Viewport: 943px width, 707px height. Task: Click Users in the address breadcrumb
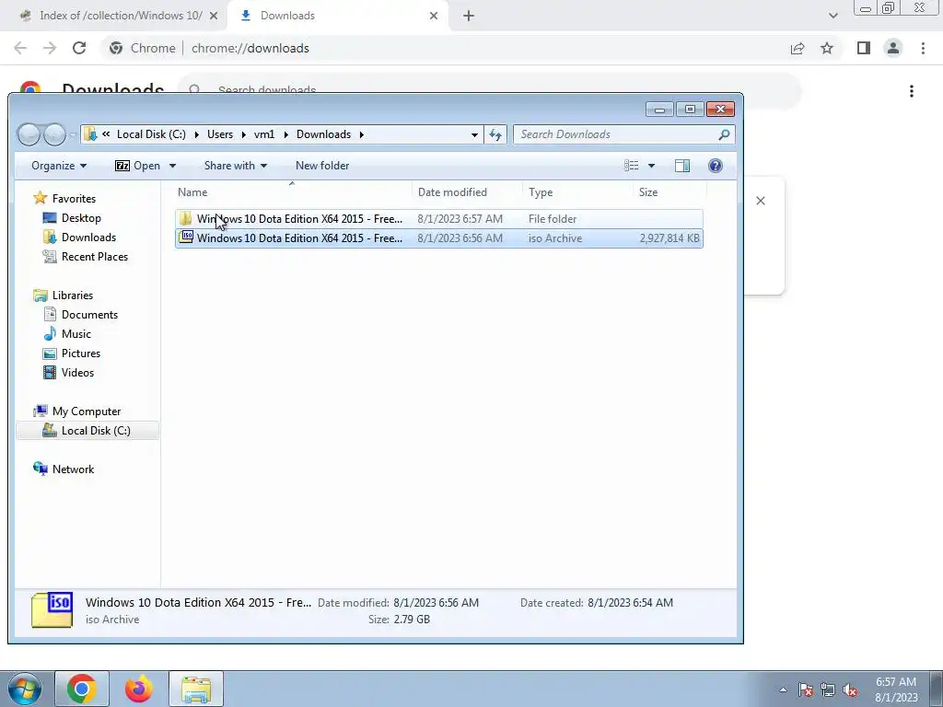pyautogui.click(x=220, y=134)
